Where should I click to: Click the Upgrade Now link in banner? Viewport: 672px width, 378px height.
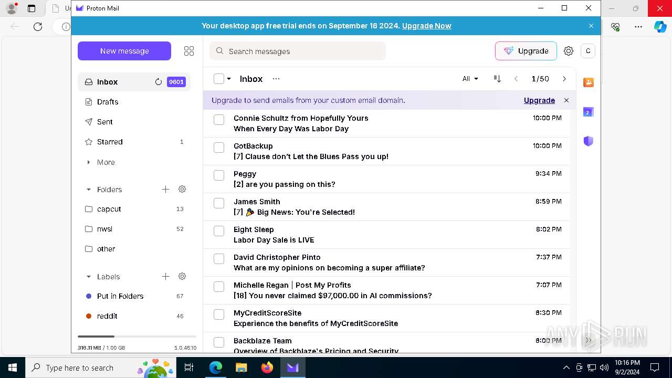point(426,26)
